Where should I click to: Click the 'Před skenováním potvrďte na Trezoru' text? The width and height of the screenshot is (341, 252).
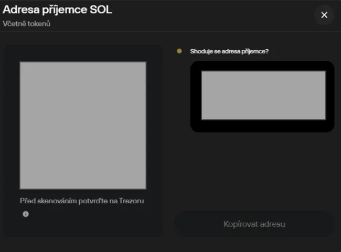point(82,201)
